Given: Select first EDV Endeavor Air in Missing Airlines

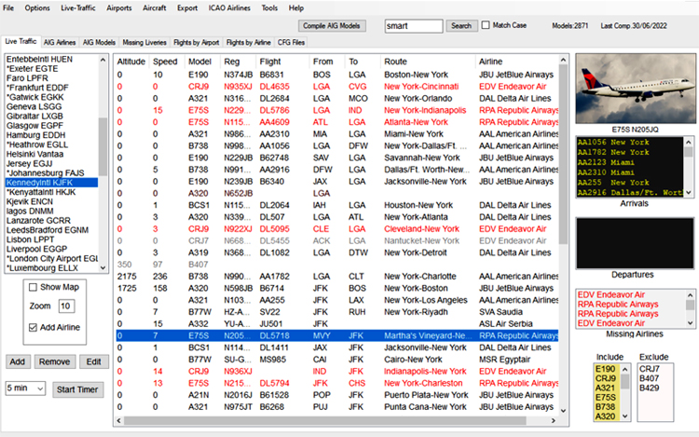Looking at the screenshot, I should click(x=611, y=294).
